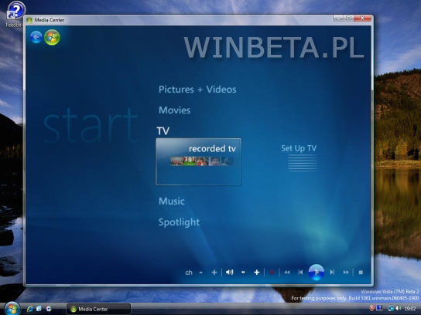Open the Music menu item

pos(172,202)
